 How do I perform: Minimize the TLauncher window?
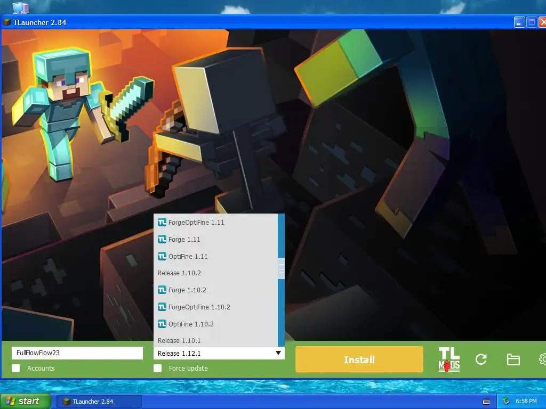point(519,22)
